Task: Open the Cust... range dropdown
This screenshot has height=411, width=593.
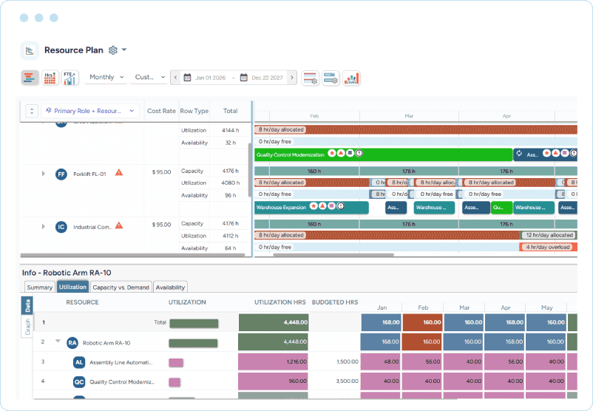Action: (x=149, y=77)
